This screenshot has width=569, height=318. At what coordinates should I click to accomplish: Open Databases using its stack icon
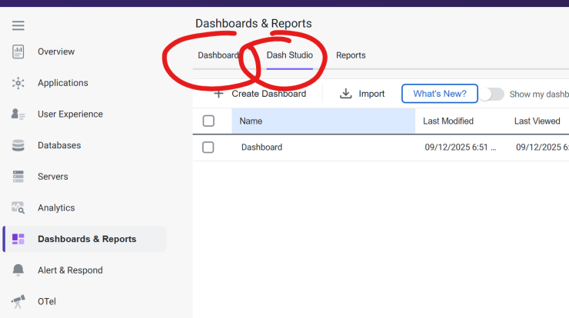click(x=18, y=145)
